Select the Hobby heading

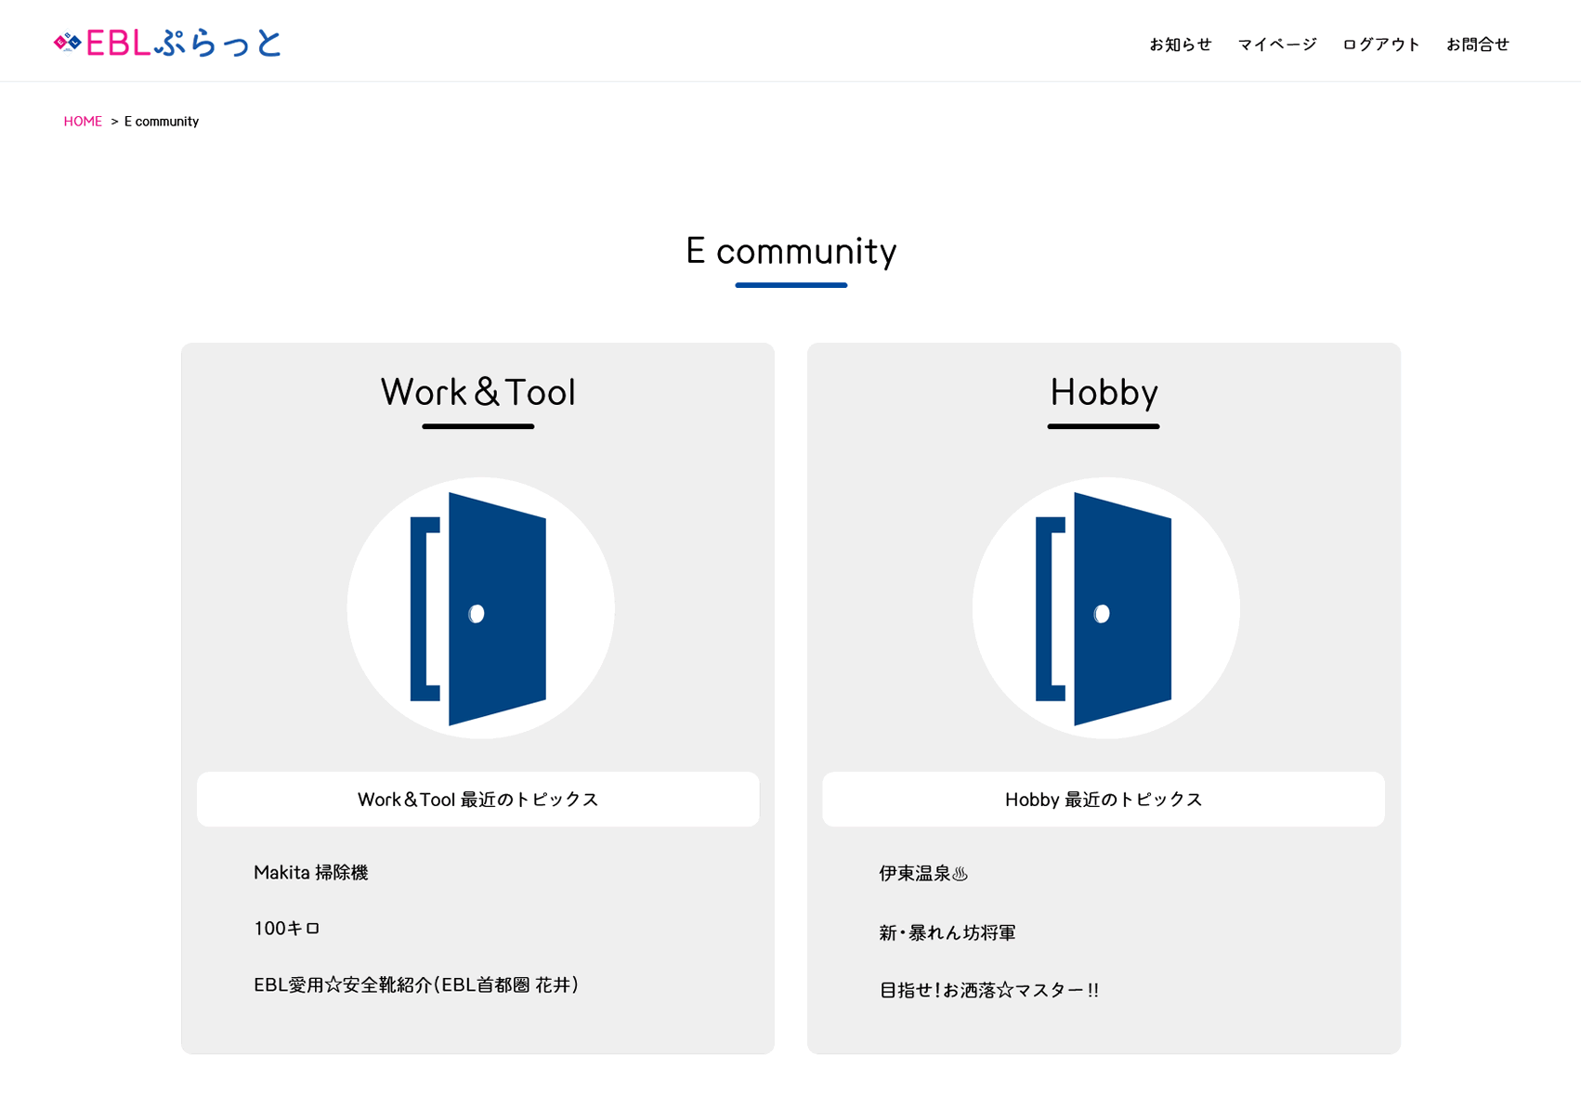(x=1104, y=392)
